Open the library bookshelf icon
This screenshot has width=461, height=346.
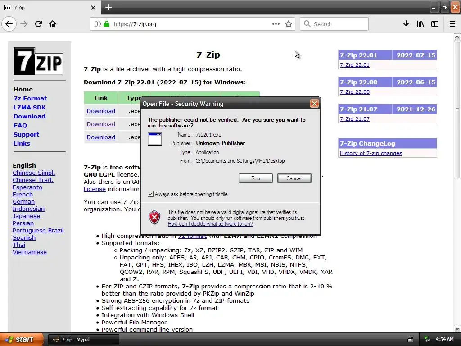point(420,24)
